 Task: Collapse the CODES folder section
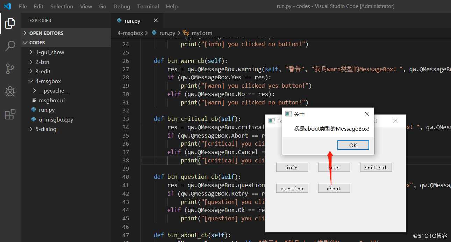click(x=66, y=43)
